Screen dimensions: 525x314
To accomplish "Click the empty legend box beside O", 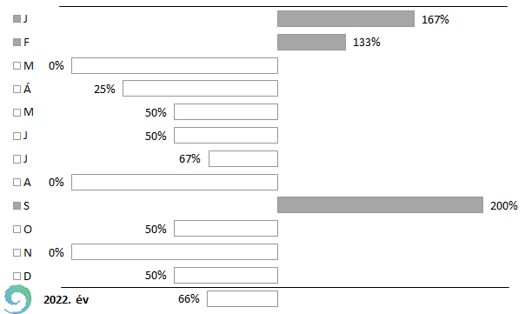I will tap(17, 230).
